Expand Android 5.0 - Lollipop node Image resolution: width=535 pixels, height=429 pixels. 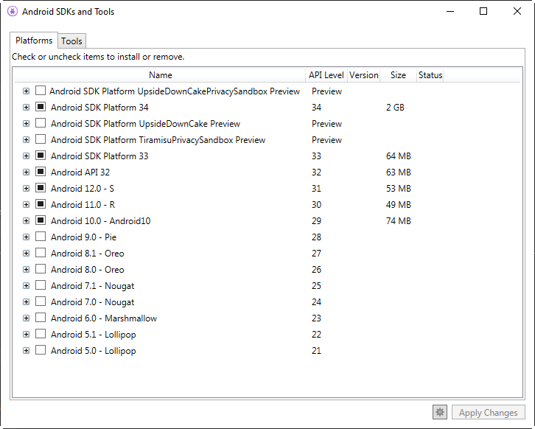tap(26, 351)
